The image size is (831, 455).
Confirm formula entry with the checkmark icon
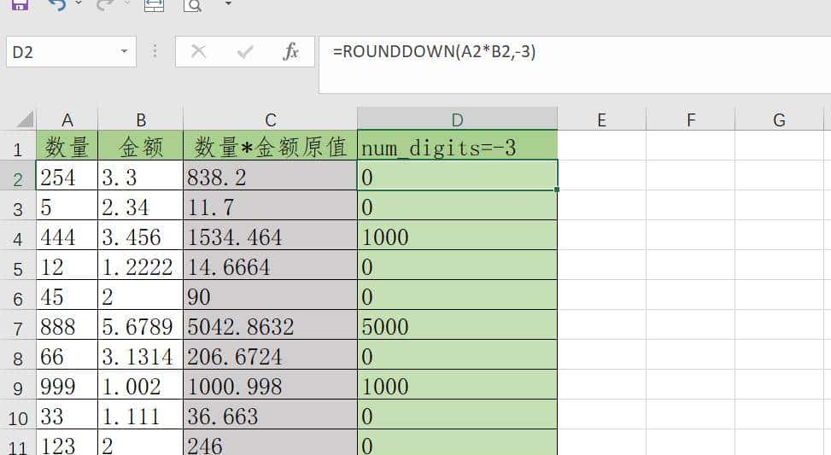(245, 51)
